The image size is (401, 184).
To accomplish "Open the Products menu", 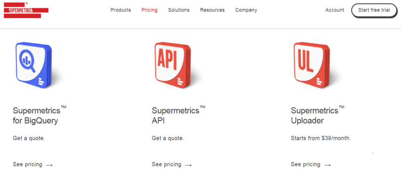I will coord(121,10).
